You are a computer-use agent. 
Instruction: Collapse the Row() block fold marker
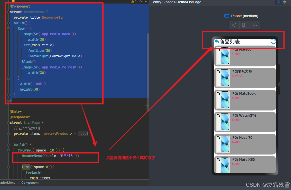click(8, 29)
